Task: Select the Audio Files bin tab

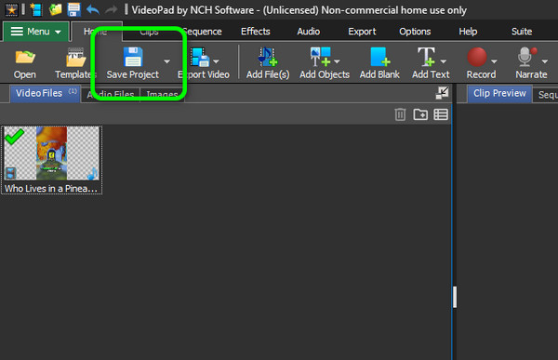Action: point(111,95)
